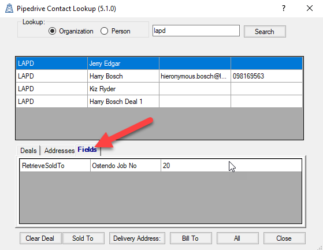This screenshot has height=250, width=323.
Task: Open the question mark help button
Action: coord(284,9)
